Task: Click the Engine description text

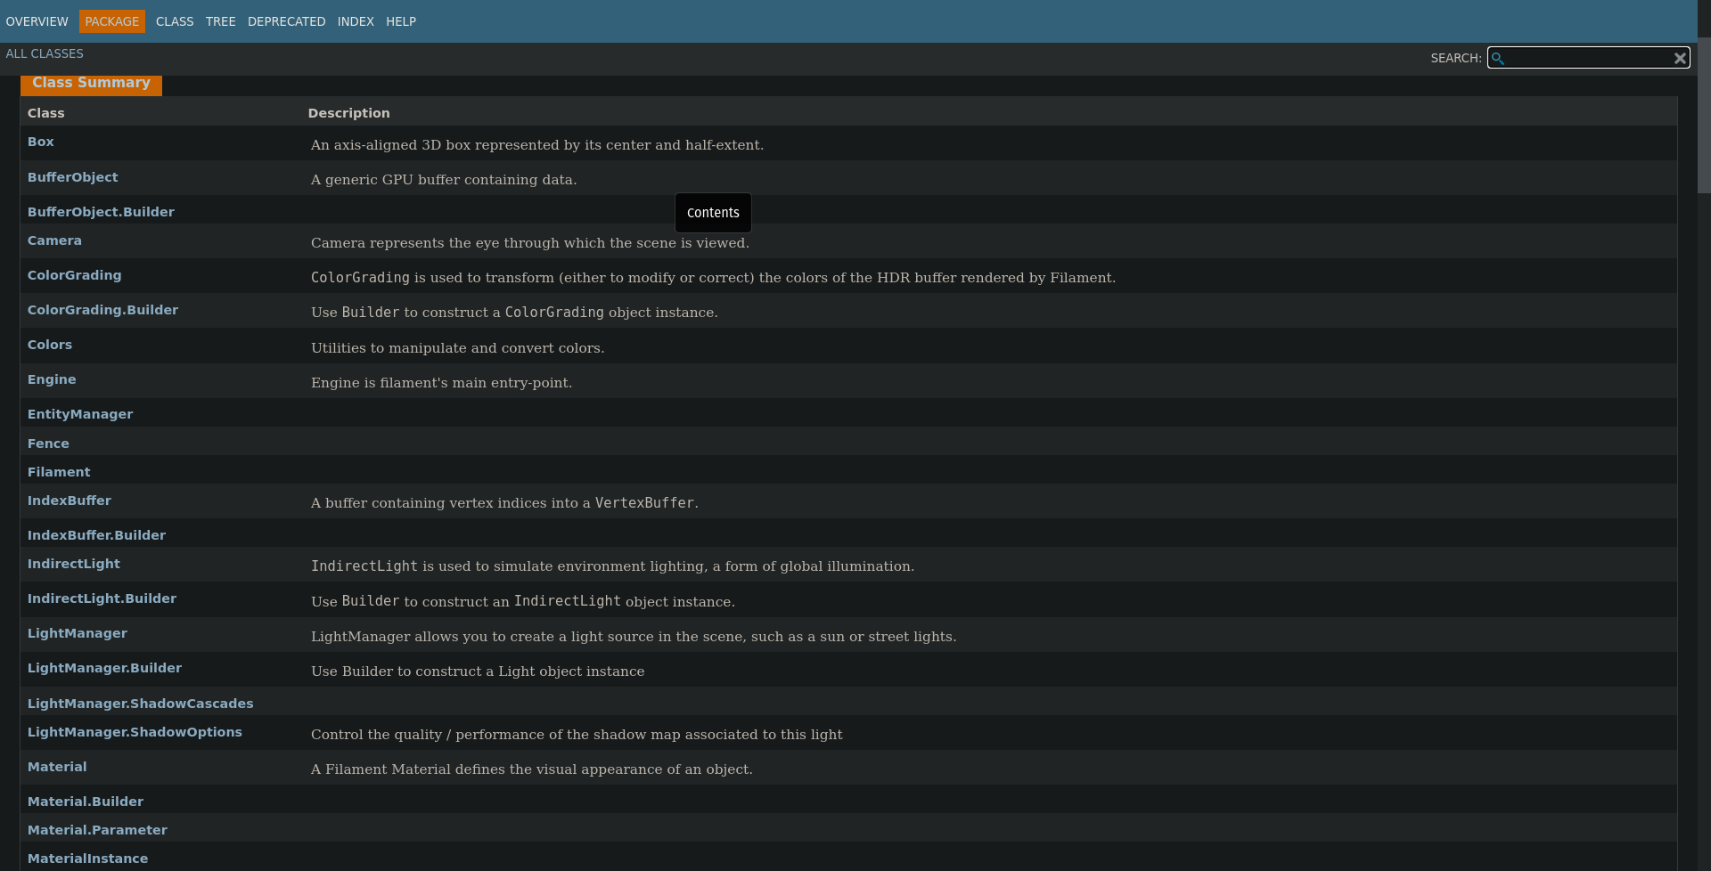Action: [x=441, y=383]
